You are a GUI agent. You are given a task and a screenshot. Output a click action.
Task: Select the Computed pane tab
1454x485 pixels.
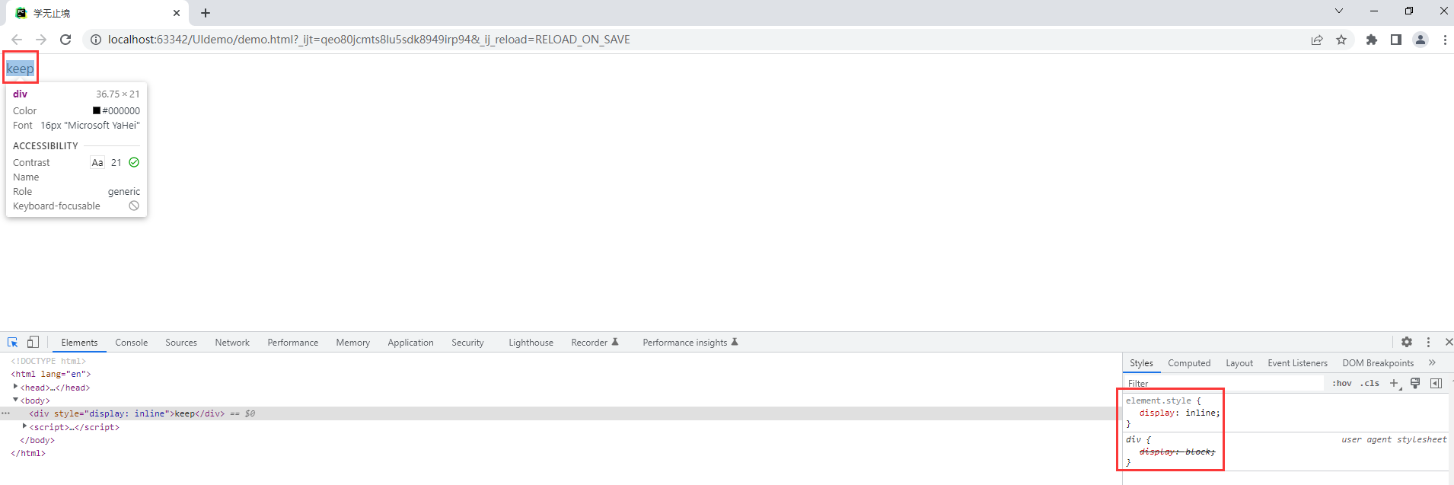1189,363
